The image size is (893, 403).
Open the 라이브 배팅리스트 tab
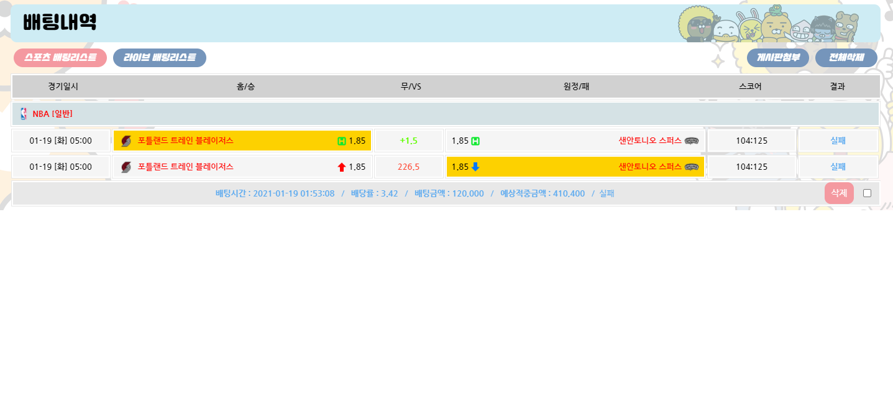click(x=160, y=58)
